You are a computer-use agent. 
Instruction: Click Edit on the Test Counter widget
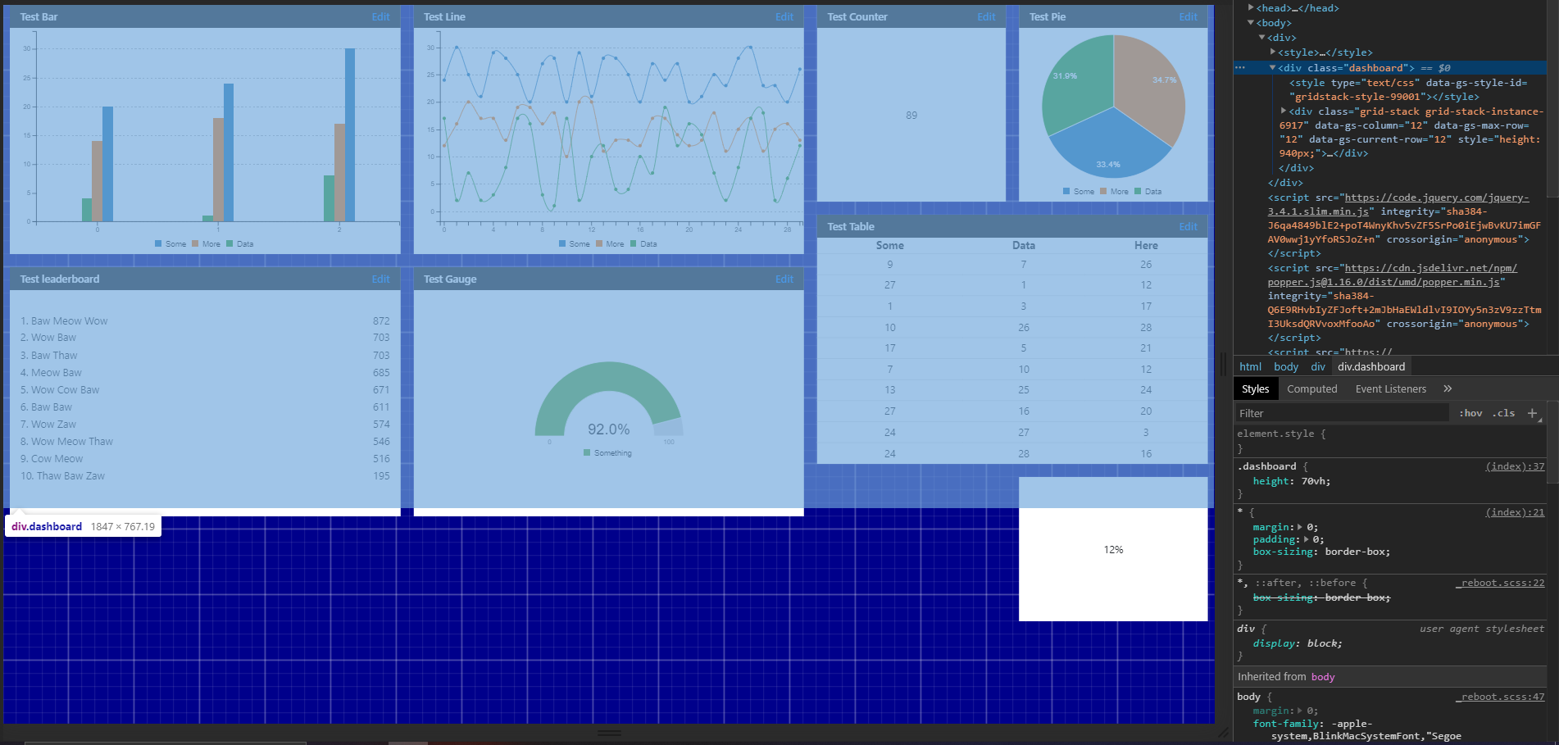tap(986, 16)
